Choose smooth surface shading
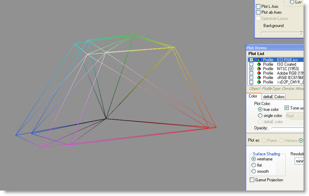The height and width of the screenshot is (196, 309). 254,171
